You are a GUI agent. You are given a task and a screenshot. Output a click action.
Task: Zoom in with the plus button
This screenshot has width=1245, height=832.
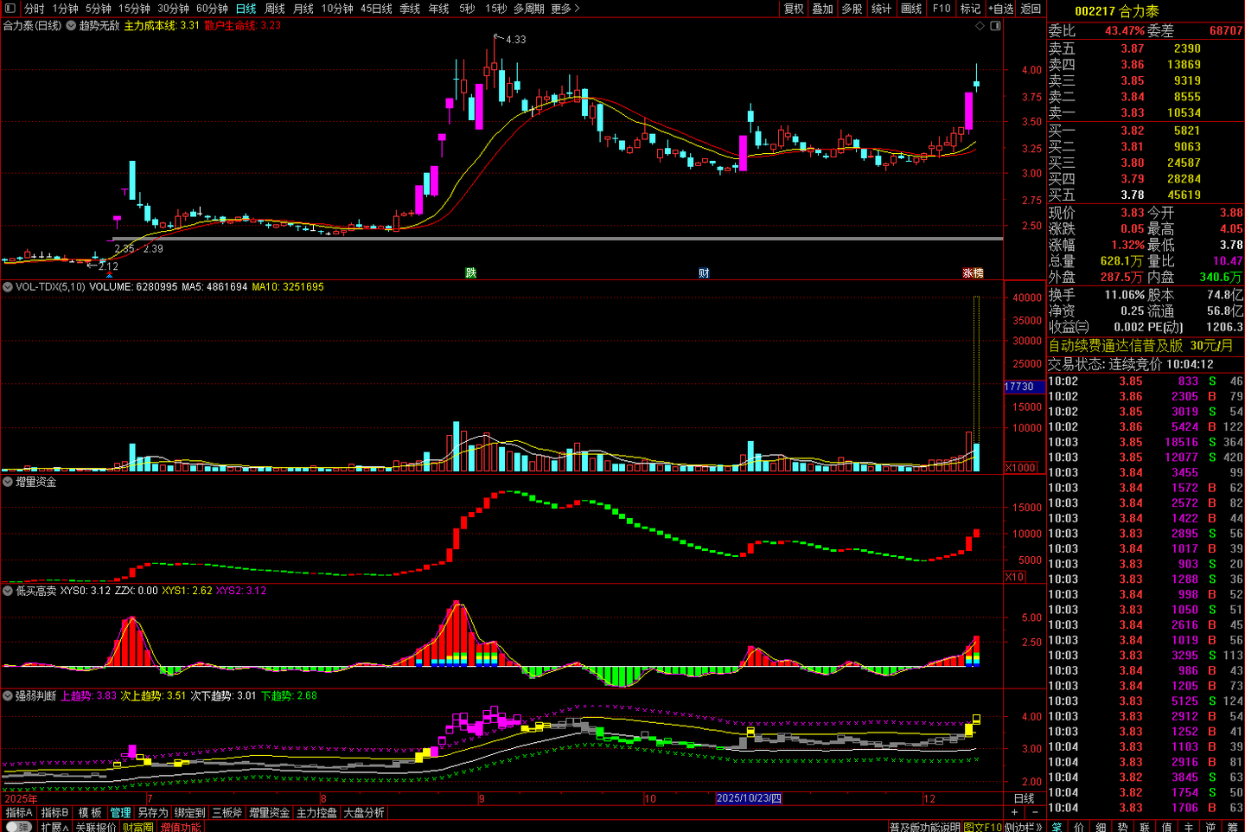tap(1015, 813)
